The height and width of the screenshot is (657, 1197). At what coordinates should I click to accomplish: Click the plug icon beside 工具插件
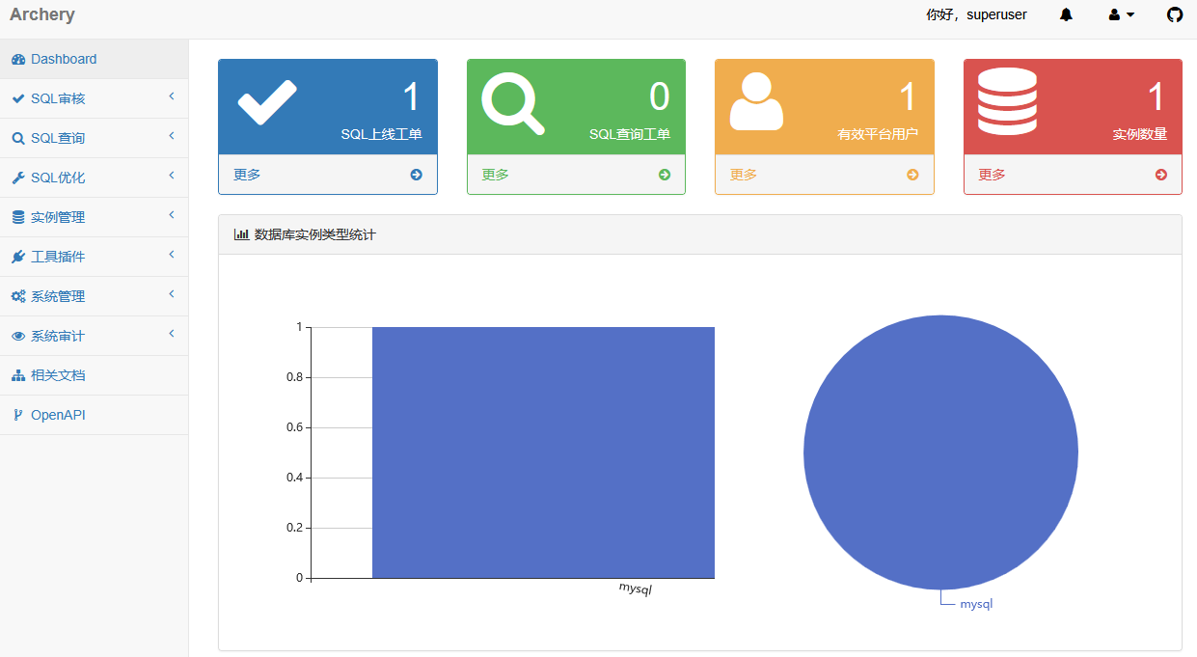click(x=18, y=257)
